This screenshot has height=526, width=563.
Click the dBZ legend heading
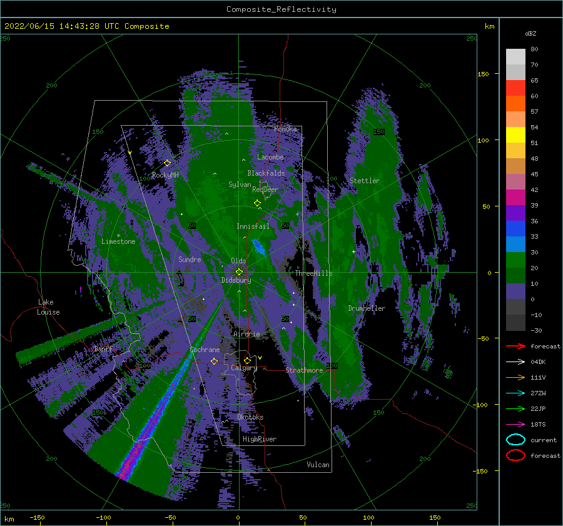(x=530, y=33)
